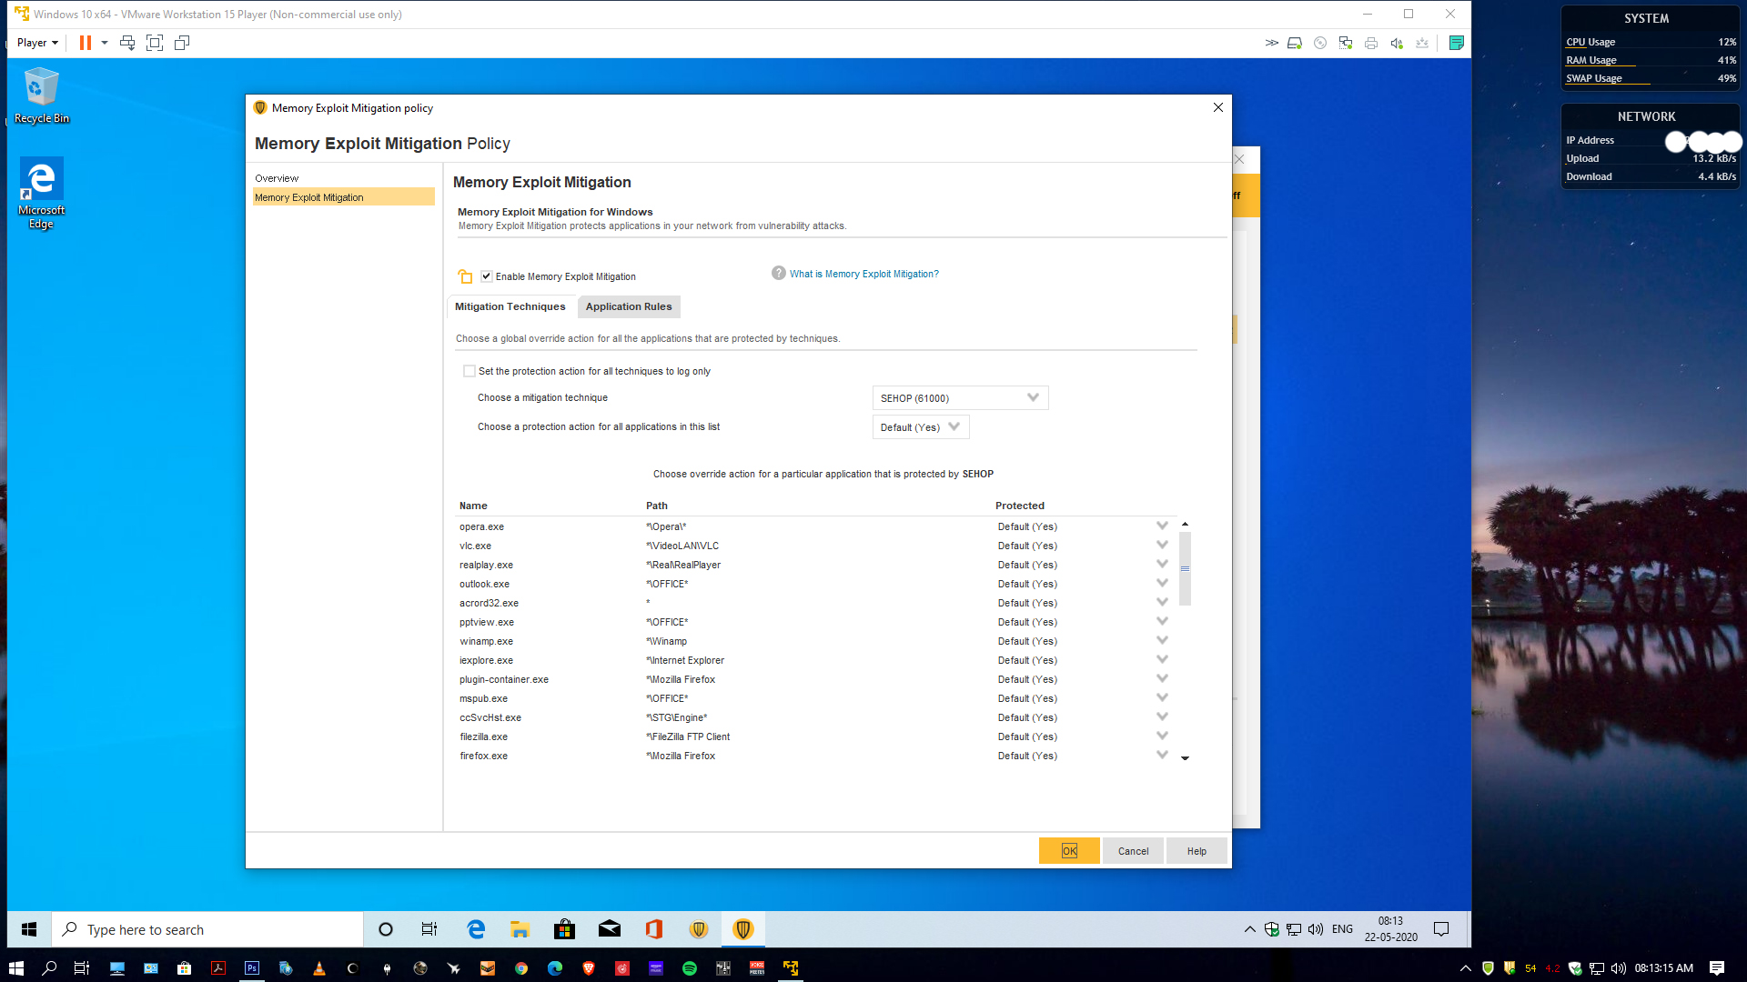Click the VMware pause button icon
This screenshot has width=1747, height=982.
coord(86,43)
